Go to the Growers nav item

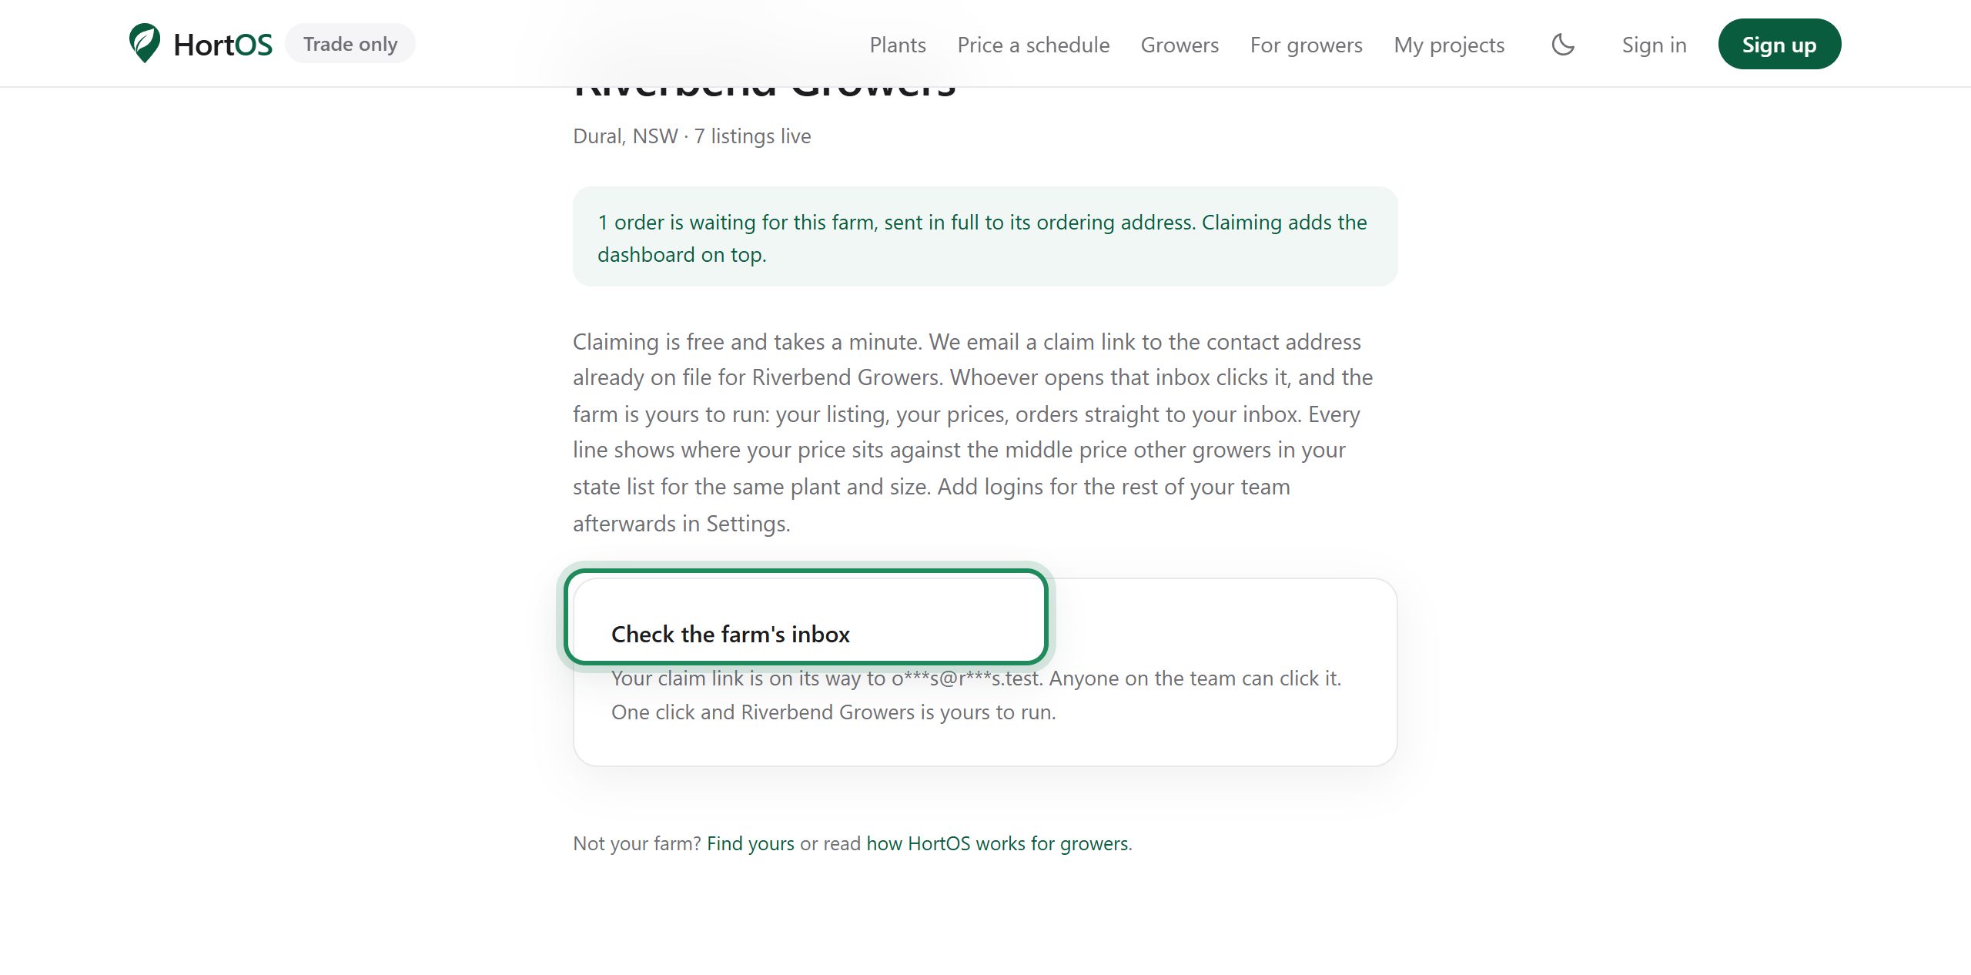pyautogui.click(x=1180, y=45)
